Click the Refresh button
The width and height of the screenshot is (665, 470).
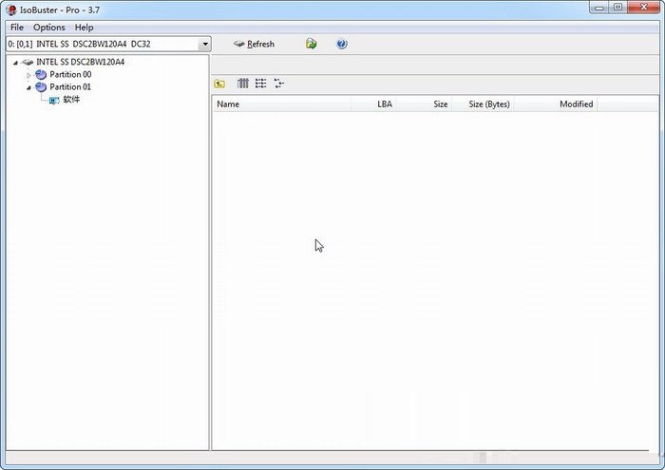(x=254, y=44)
